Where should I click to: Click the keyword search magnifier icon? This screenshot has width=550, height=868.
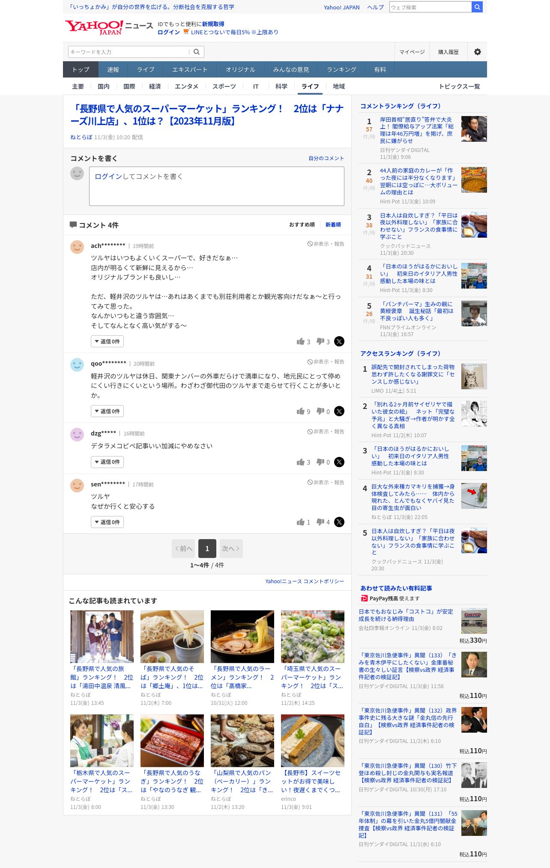click(197, 52)
